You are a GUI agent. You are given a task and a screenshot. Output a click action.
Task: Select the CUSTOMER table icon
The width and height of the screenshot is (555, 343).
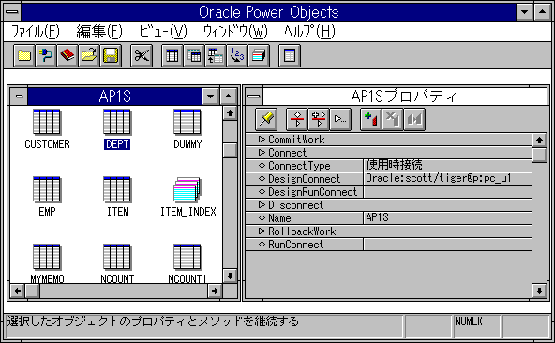(x=47, y=122)
